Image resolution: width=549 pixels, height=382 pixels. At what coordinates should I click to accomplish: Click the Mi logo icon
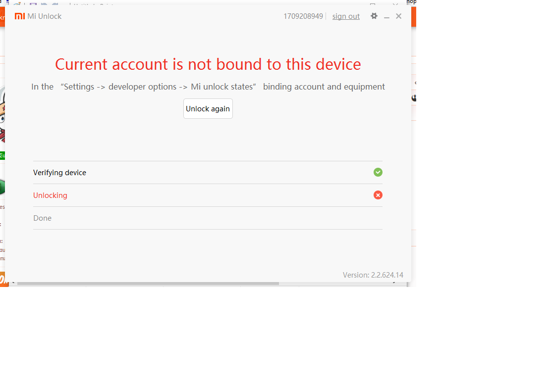click(x=20, y=16)
